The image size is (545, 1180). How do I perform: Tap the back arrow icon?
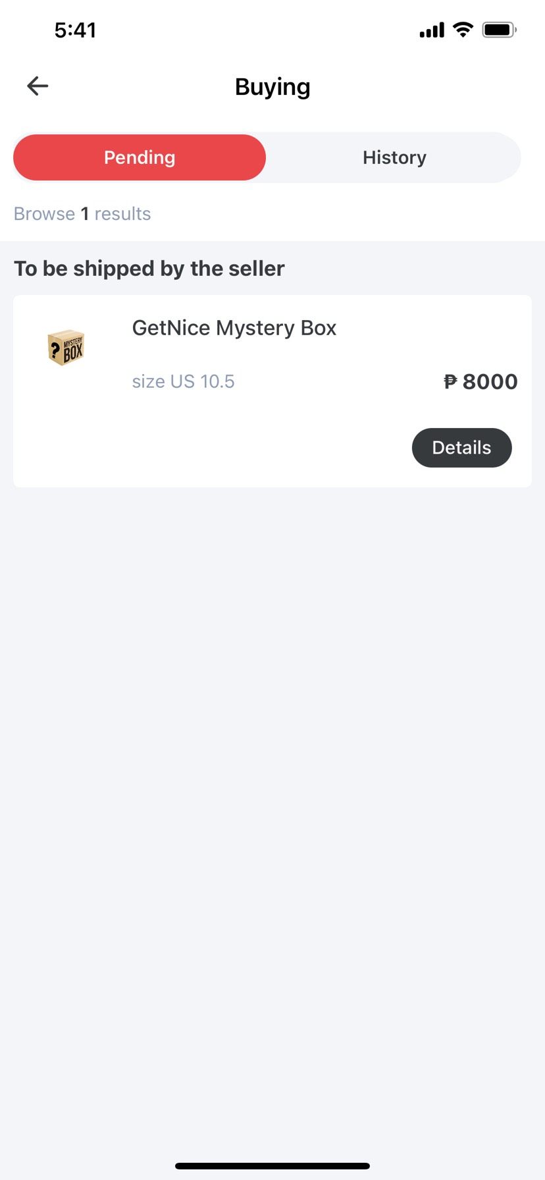(x=38, y=86)
